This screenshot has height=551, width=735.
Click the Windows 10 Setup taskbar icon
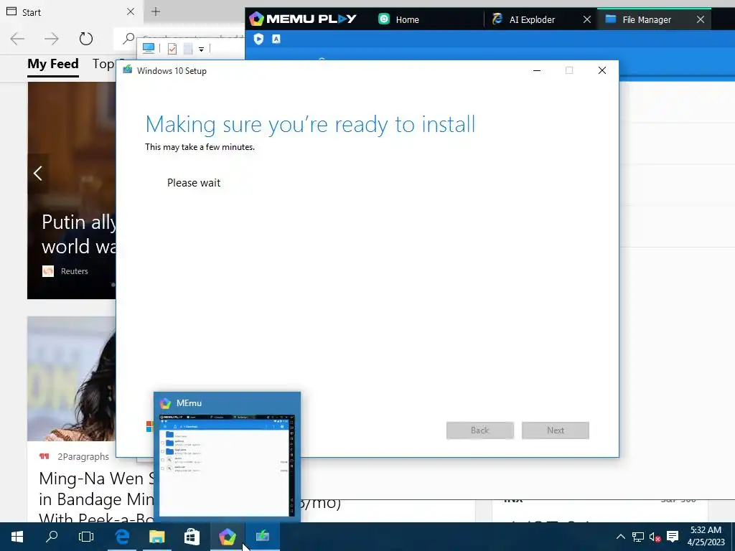click(263, 537)
